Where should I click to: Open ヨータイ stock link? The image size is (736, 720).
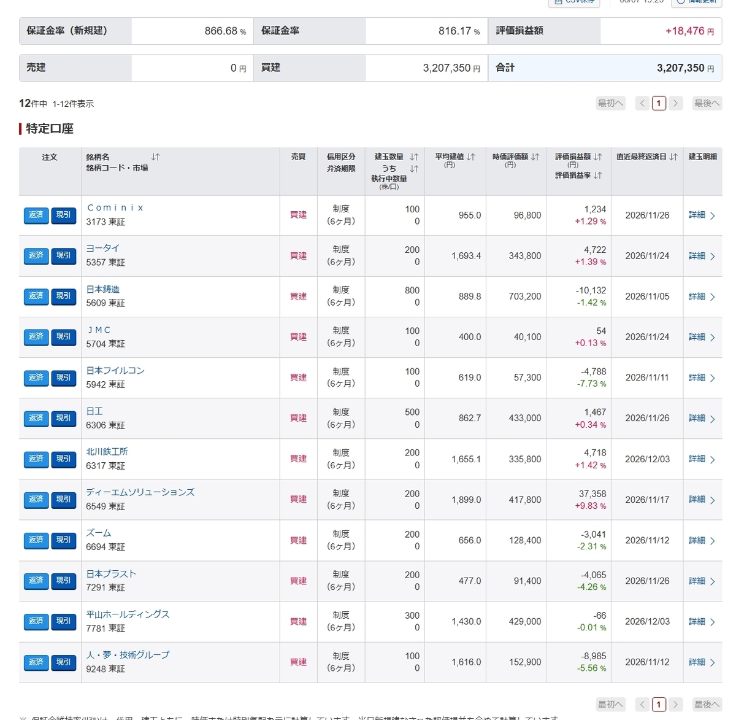[103, 248]
